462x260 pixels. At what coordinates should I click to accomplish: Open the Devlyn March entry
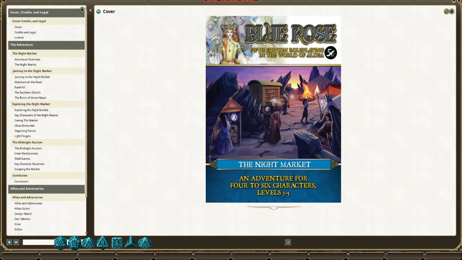[23, 214]
